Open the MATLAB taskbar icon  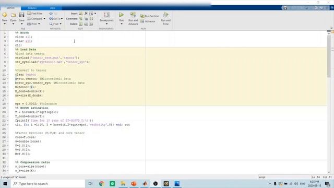coord(145,183)
